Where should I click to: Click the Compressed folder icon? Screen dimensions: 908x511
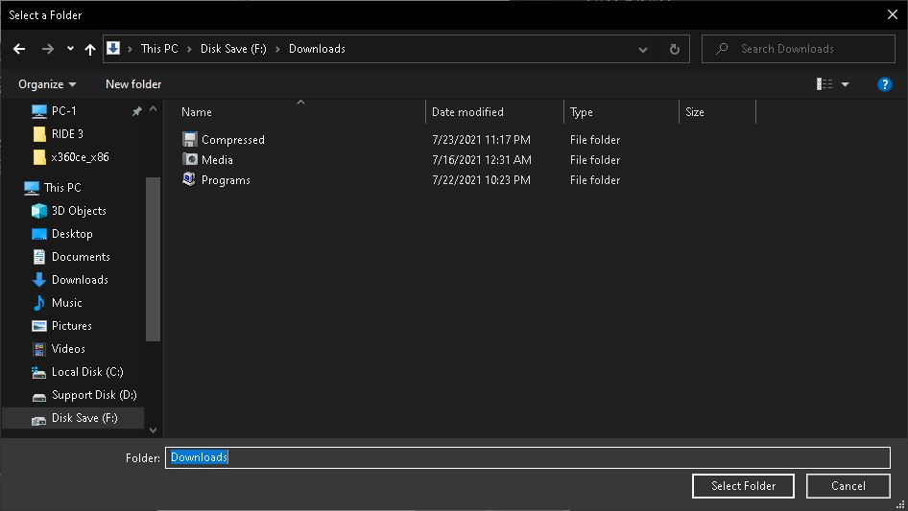coord(189,139)
